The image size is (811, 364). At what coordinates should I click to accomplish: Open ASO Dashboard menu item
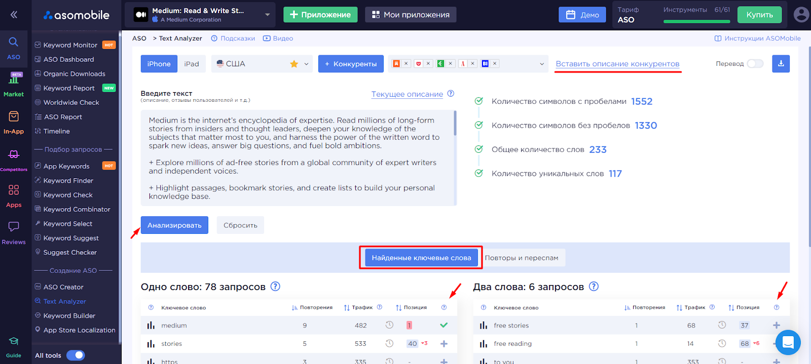point(68,59)
